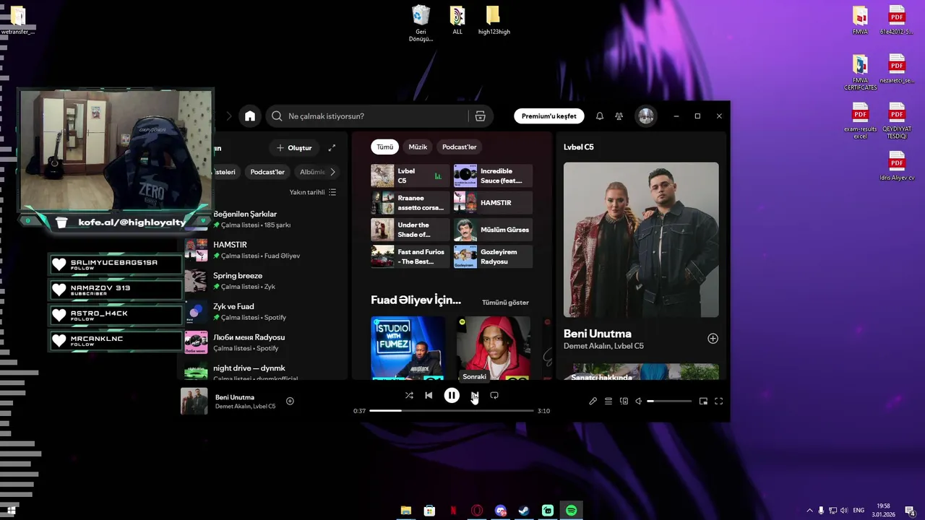The height and width of the screenshot is (520, 925).
Task: Open Lvbel C5 shortcut tile
Action: [x=410, y=175]
